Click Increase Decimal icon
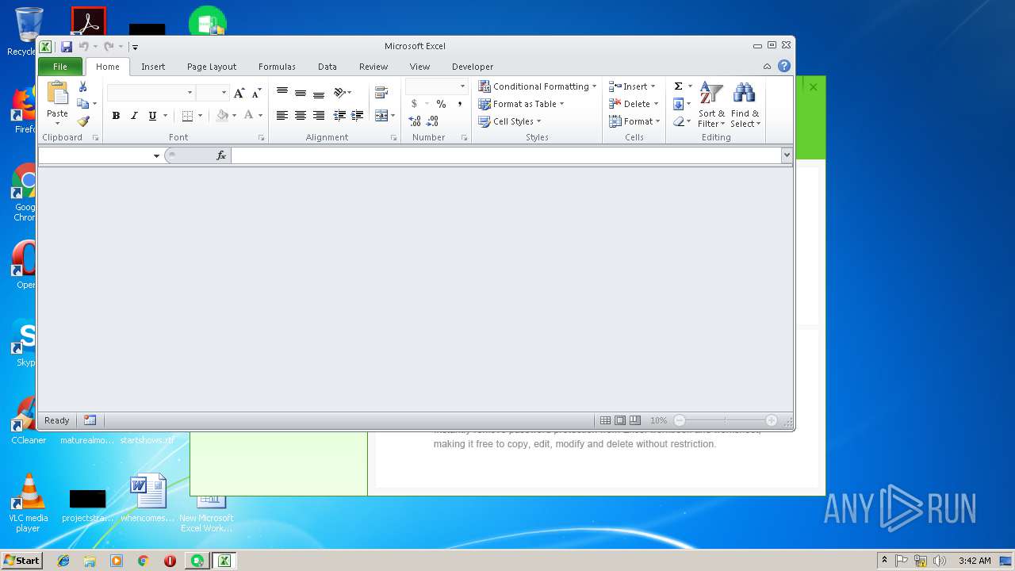Viewport: 1015px width, 571px height. (414, 121)
